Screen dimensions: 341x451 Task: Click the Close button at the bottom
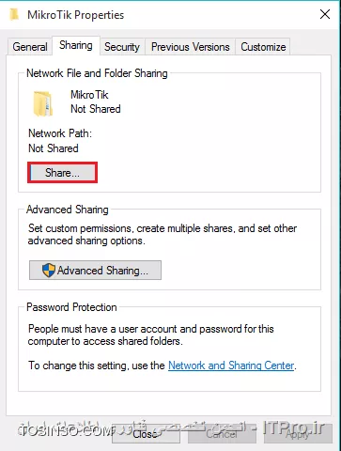(x=146, y=434)
